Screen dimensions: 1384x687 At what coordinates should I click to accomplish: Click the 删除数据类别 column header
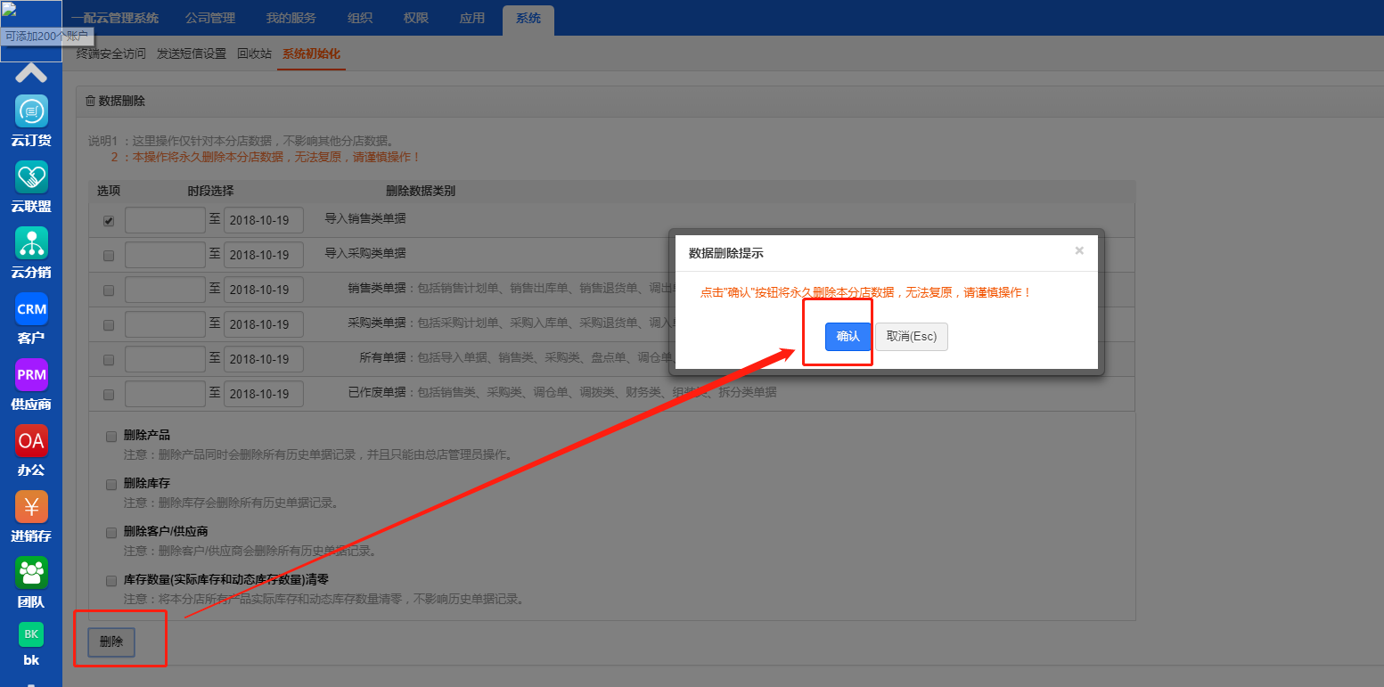pos(421,192)
